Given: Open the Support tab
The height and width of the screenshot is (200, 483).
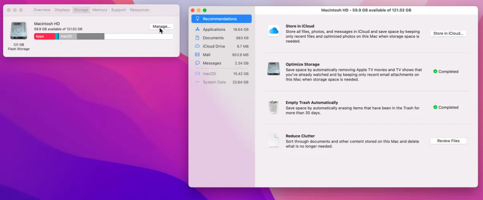Looking at the screenshot, I should (119, 10).
